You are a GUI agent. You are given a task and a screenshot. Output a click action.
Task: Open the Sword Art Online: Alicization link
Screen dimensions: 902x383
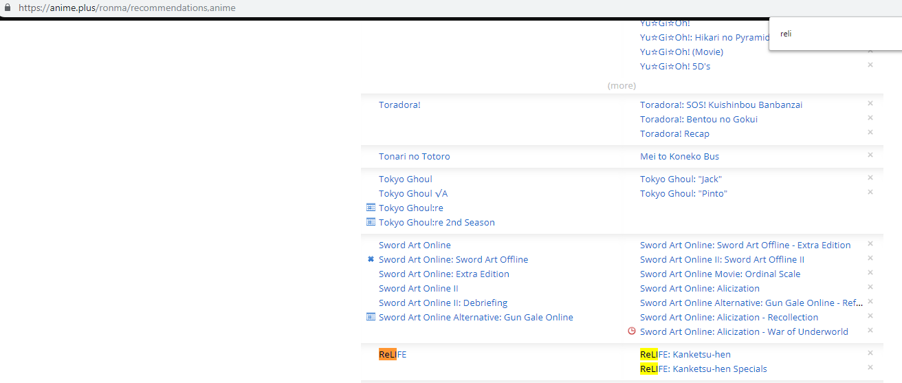(x=700, y=288)
